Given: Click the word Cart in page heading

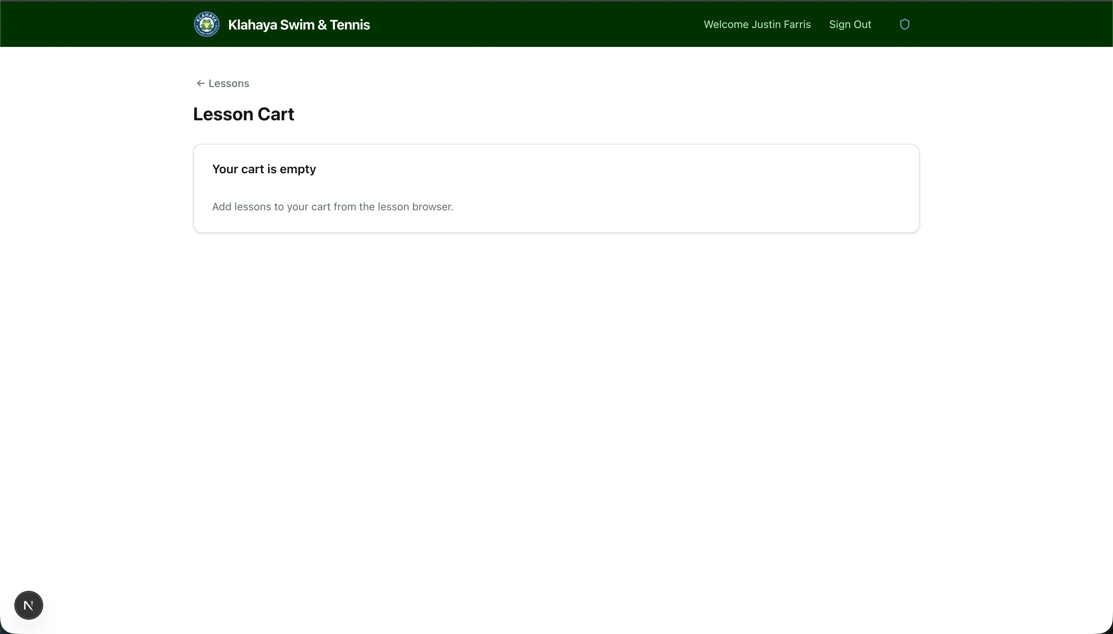Looking at the screenshot, I should 276,114.
